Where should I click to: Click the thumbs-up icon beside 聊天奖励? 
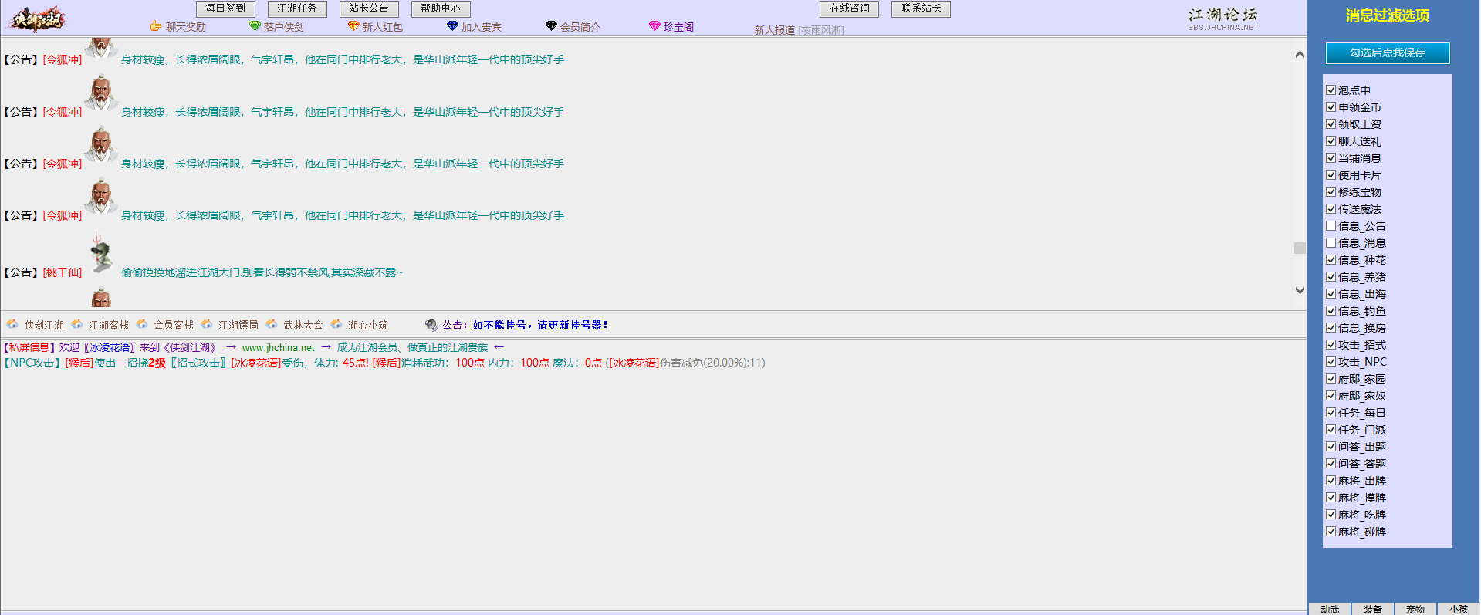tap(156, 26)
